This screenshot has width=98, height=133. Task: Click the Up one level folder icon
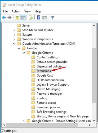tap(17, 18)
